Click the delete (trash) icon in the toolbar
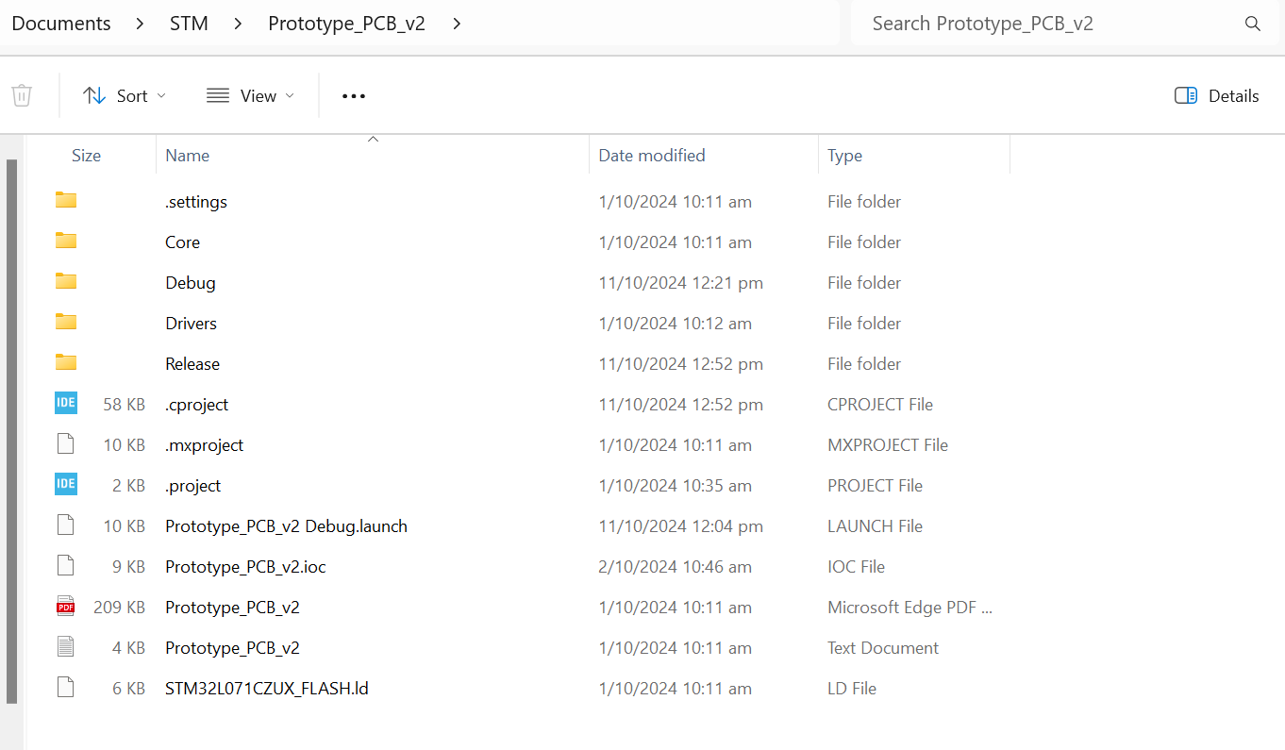 (x=21, y=95)
